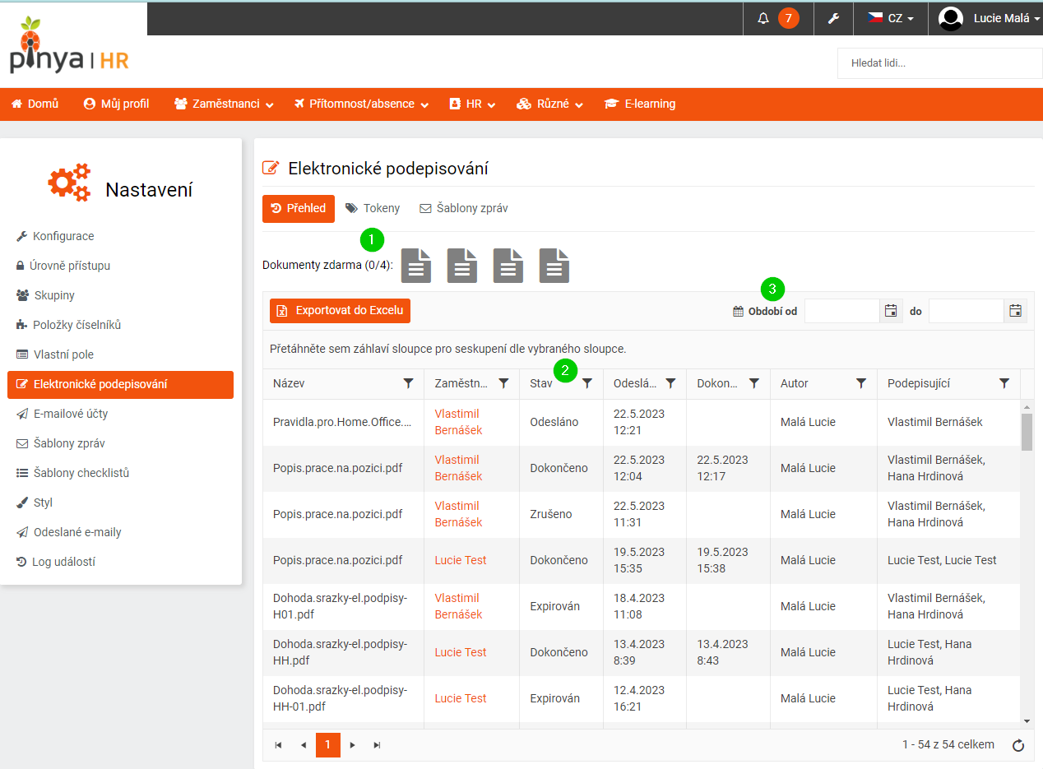Focus the Hledat lidi search field

point(939,63)
